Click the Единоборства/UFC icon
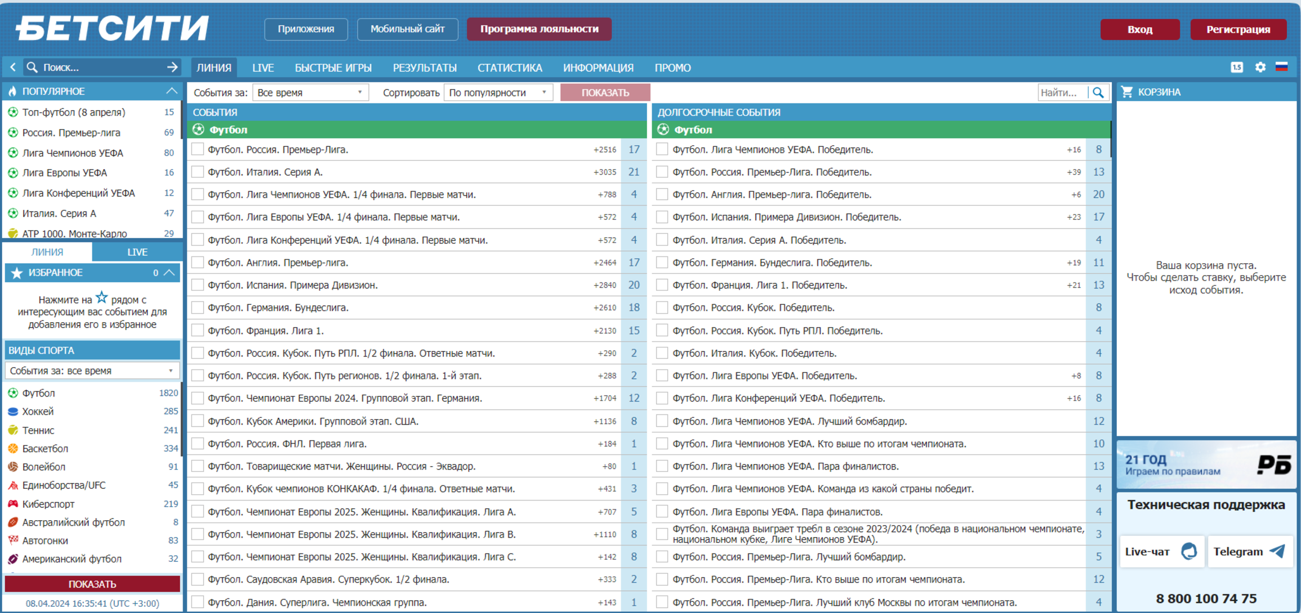 (13, 485)
